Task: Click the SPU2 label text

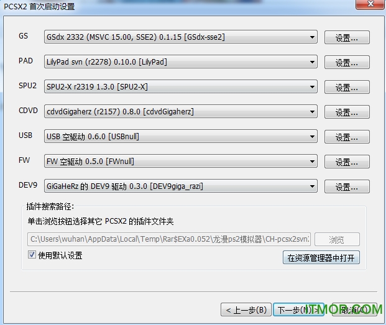Action: pos(27,86)
